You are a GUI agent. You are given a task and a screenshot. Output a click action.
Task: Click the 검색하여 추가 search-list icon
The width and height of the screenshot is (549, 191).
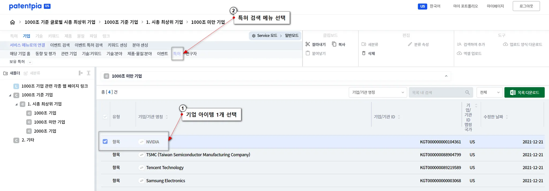(459, 44)
